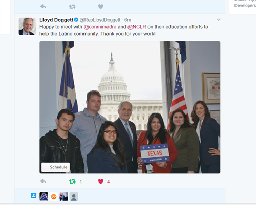This screenshot has width=256, height=205.
Task: Reply to the Lloyd Doggett tweet
Action: 43,181
